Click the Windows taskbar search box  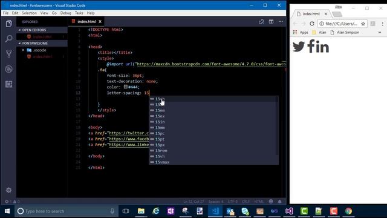[x=67, y=211]
